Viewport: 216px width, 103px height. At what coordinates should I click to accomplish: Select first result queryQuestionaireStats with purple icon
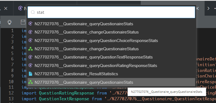[111, 24]
